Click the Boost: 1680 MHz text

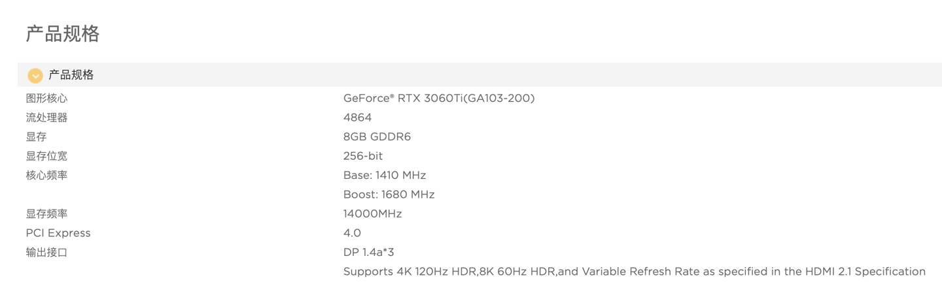[x=389, y=195]
